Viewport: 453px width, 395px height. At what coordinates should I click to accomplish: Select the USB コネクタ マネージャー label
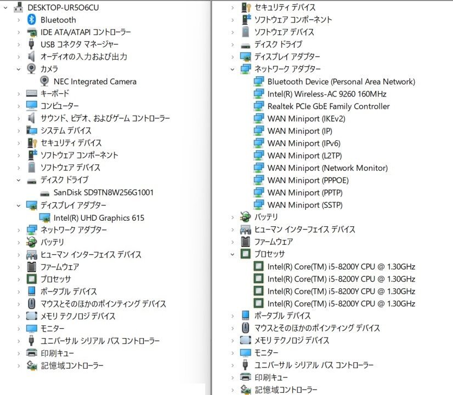tap(80, 44)
